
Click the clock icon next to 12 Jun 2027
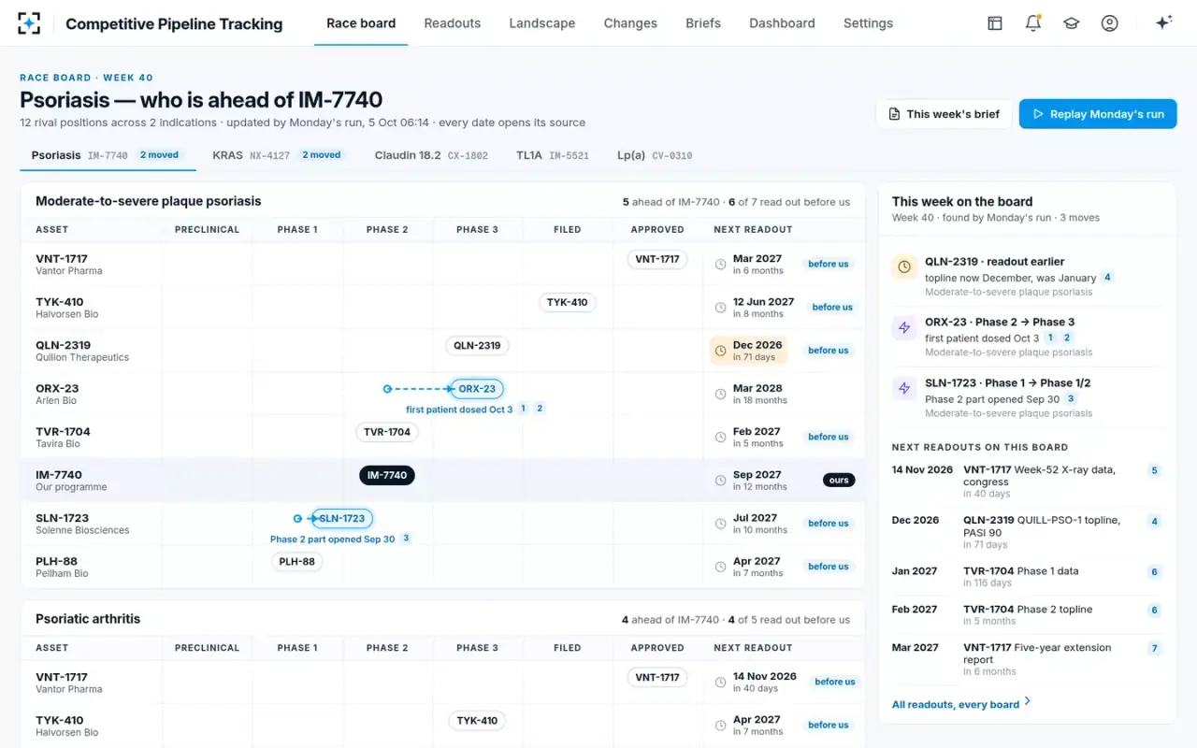720,308
